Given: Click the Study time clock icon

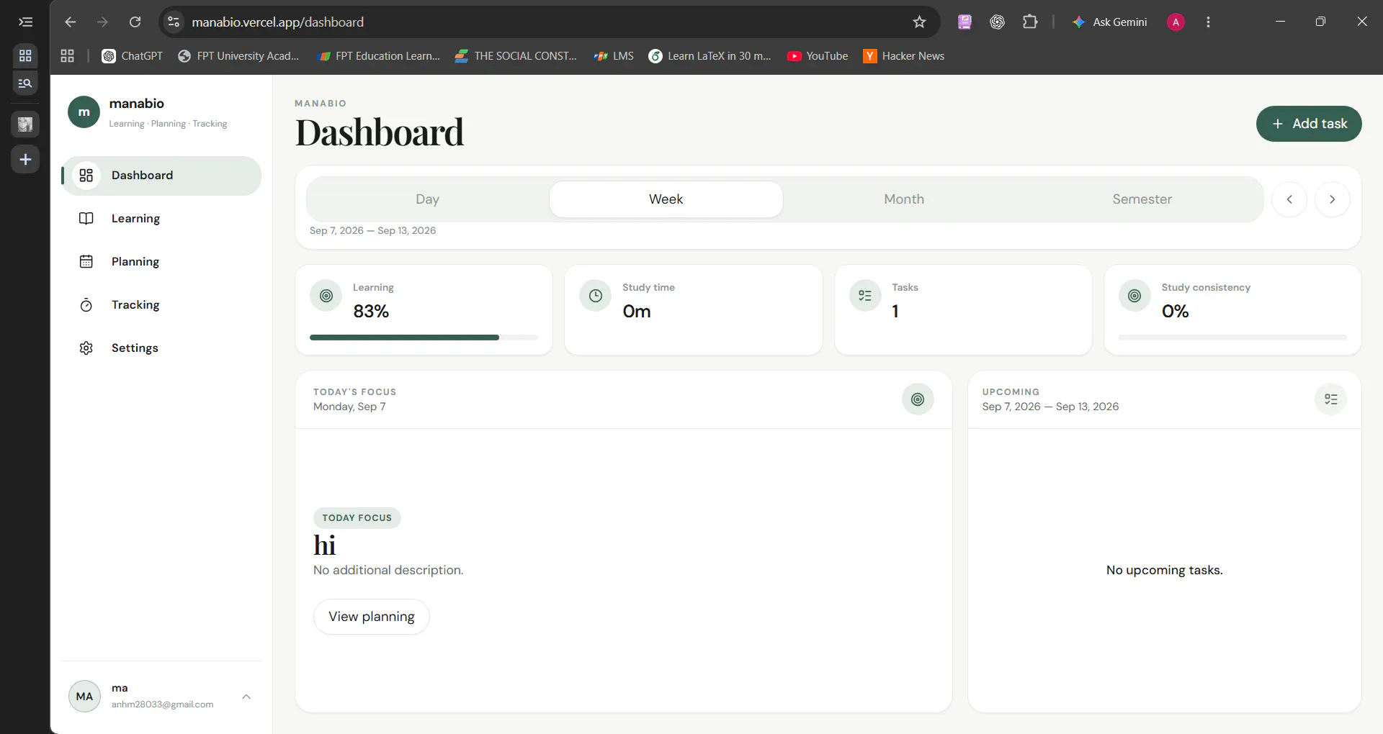Looking at the screenshot, I should click(x=596, y=296).
